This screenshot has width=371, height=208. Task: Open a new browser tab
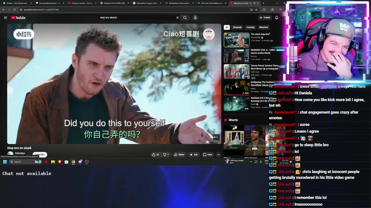(263, 3)
